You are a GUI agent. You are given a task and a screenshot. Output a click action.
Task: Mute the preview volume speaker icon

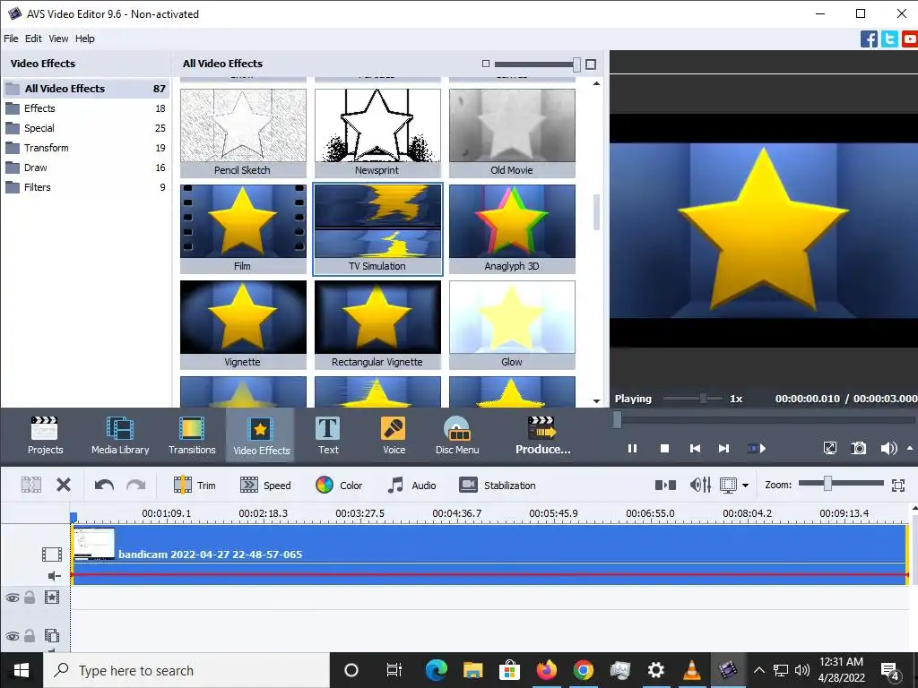click(x=888, y=448)
